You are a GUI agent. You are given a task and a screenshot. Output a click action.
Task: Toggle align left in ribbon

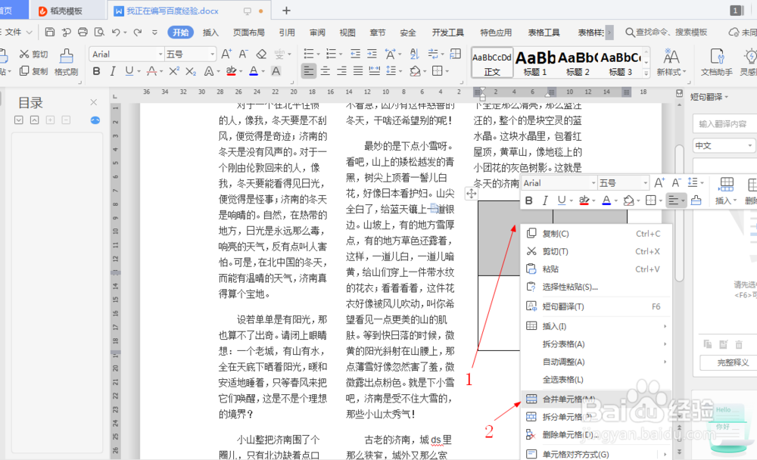point(309,71)
